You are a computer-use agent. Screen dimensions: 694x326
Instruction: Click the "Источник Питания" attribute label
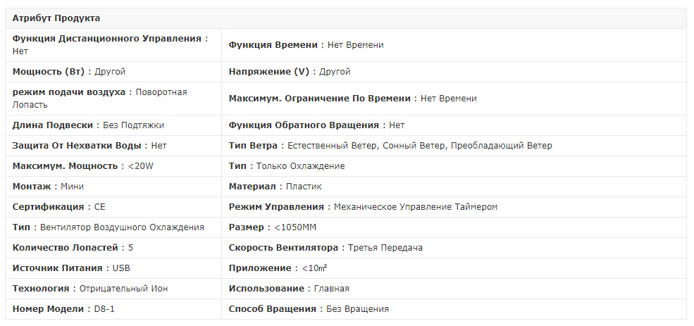pos(58,268)
